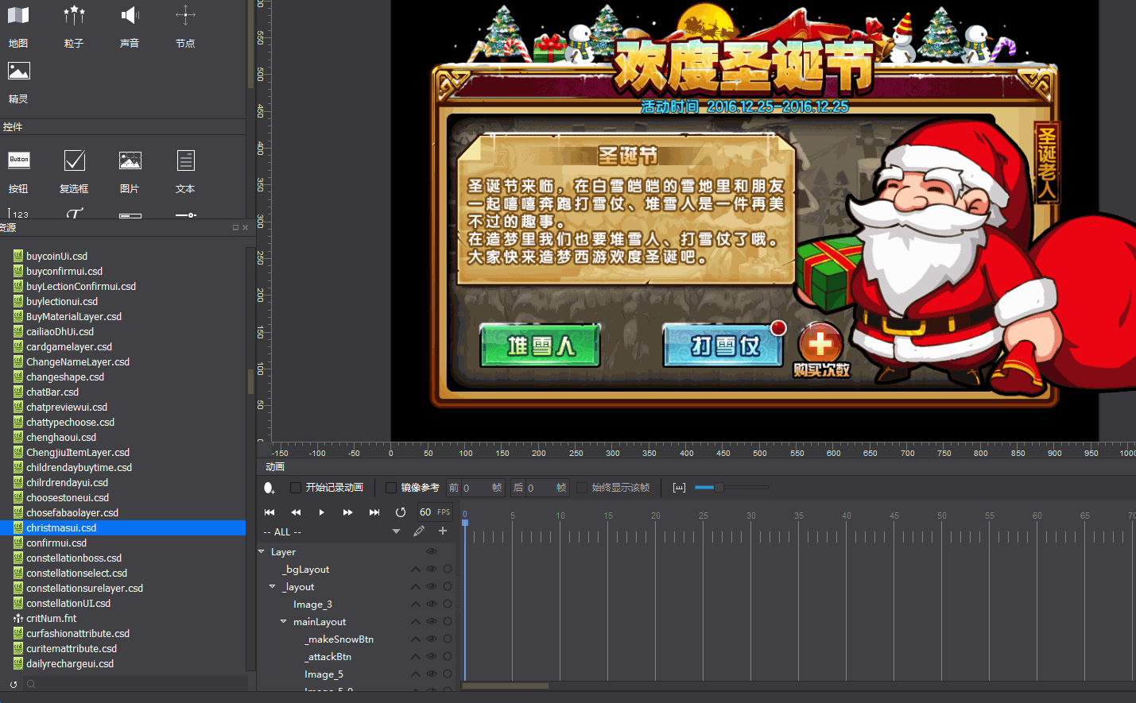The width and height of the screenshot is (1136, 703).
Task: Pick the 节点 node object icon
Action: point(185,16)
